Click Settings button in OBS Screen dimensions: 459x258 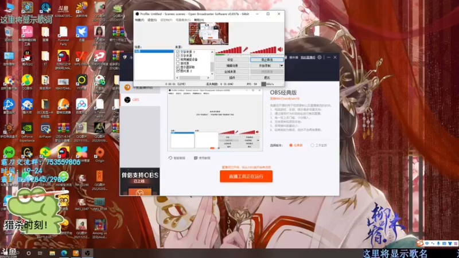(x=232, y=60)
